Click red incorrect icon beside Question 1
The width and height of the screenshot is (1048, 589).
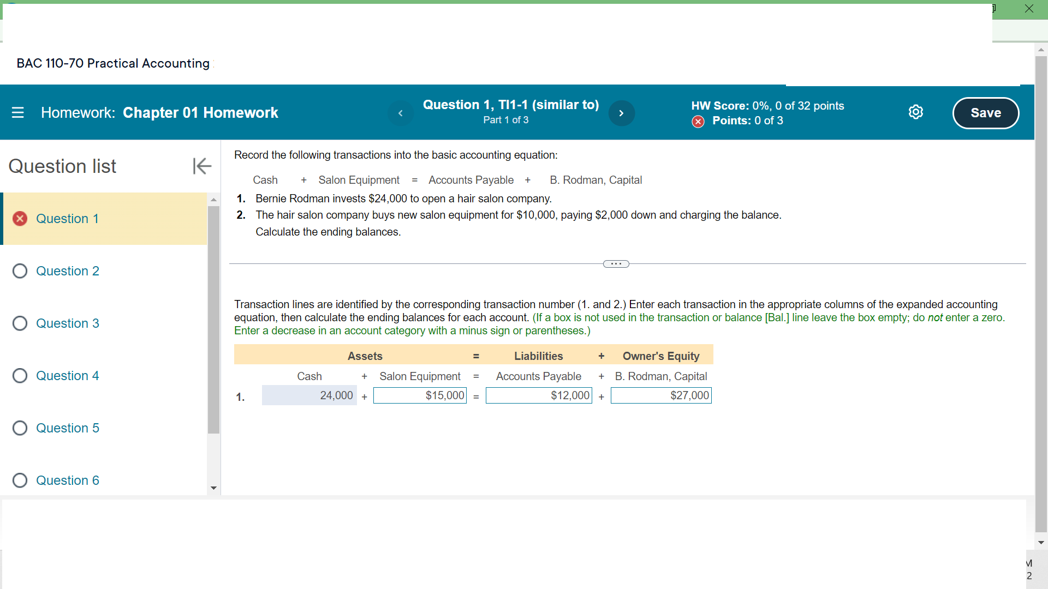(x=20, y=219)
